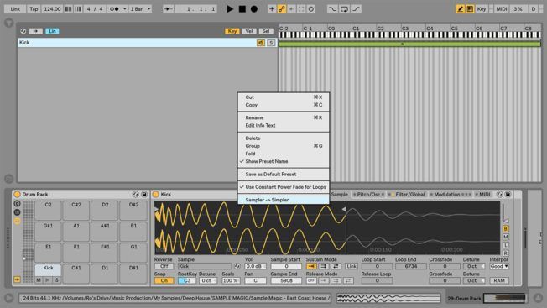
Task: Select the Kick drum pad
Action: [x=48, y=270]
